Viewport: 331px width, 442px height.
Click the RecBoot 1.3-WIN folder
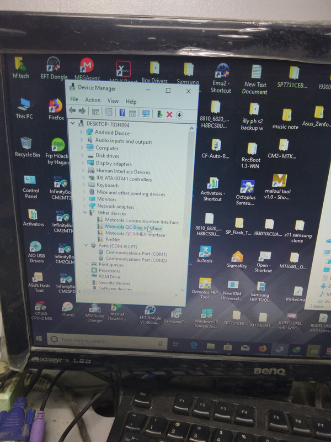coord(250,155)
